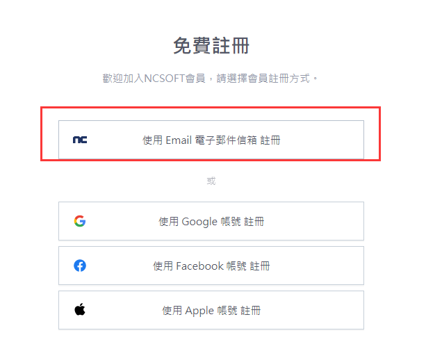Viewport: 442px width, 358px height.
Task: Select 使用 Facebook 帳號 註冊
Action: [x=211, y=266]
